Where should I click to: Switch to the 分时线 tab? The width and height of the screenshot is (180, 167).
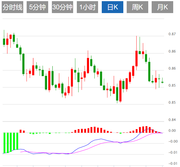(x=12, y=7)
